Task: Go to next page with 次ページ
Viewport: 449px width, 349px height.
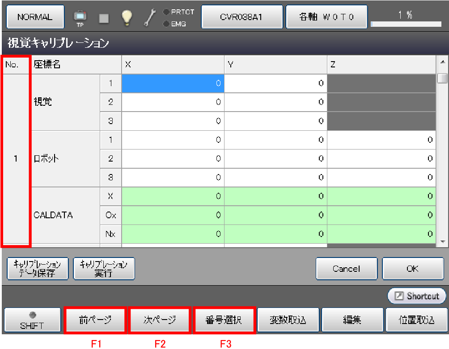Action: tap(160, 320)
